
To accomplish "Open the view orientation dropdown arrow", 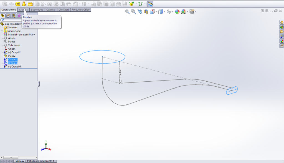I will pyautogui.click(x=156, y=12).
